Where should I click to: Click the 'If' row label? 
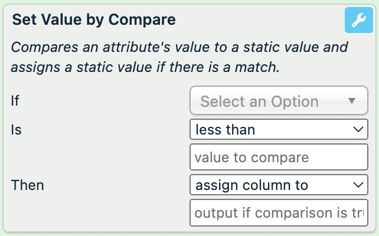tap(15, 101)
